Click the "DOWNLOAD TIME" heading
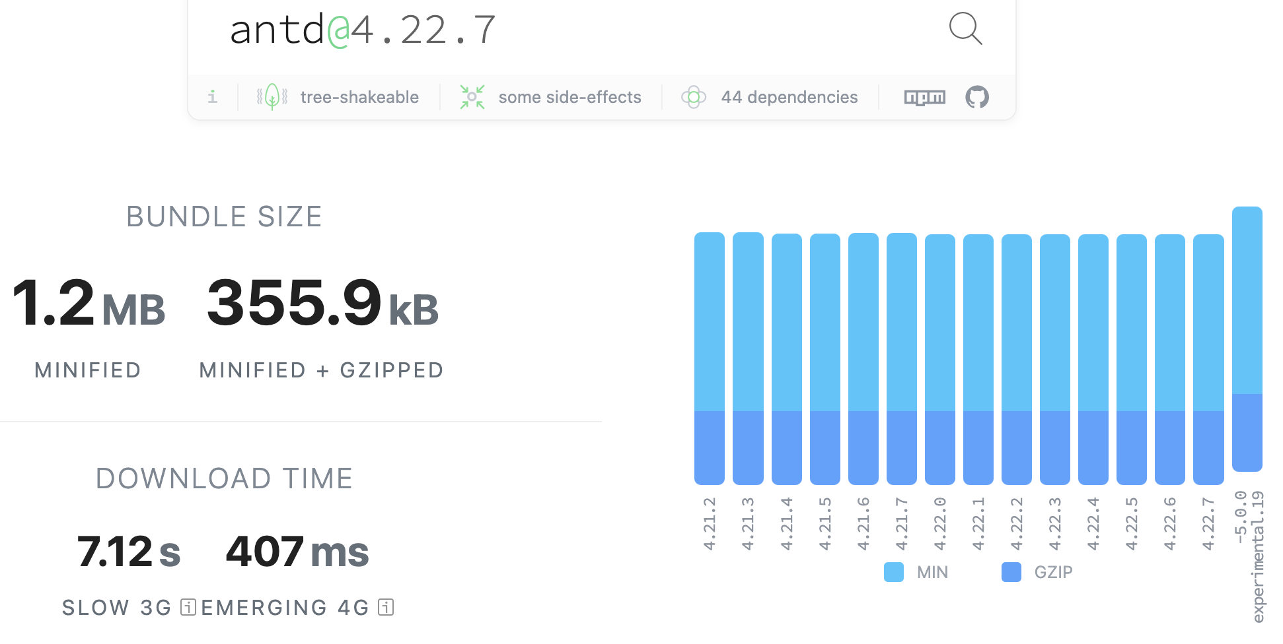 [225, 478]
